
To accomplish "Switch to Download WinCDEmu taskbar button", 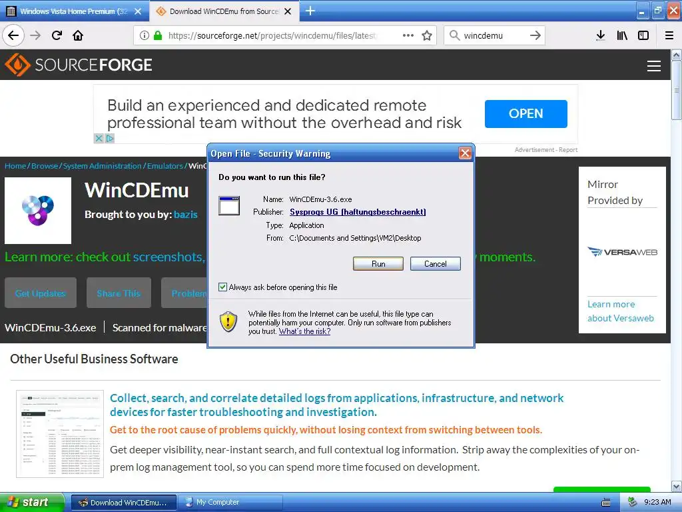I will pyautogui.click(x=123, y=503).
